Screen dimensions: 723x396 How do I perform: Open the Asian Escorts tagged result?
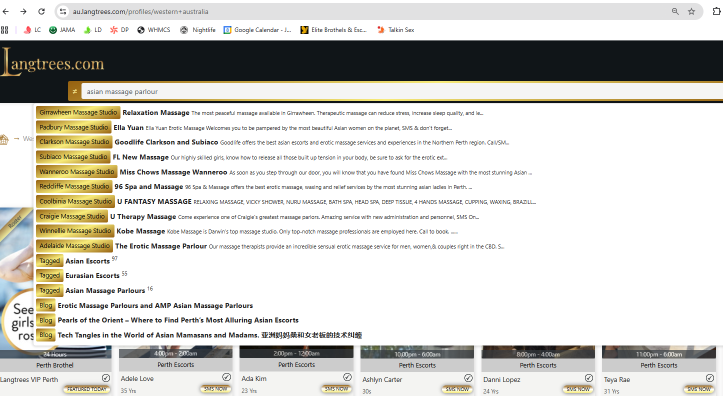tap(87, 261)
